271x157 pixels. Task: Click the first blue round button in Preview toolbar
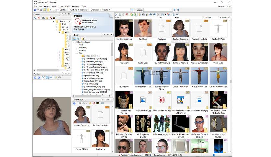35,78
